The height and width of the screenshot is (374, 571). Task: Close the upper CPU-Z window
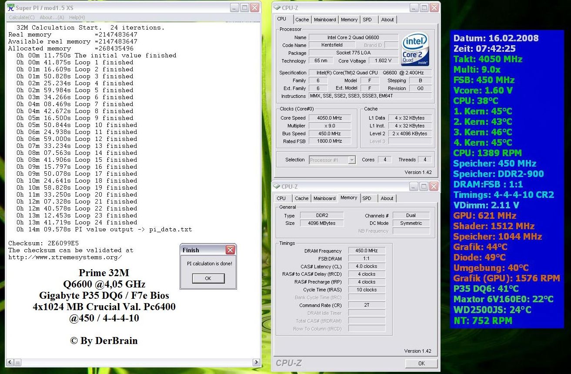click(x=434, y=7)
